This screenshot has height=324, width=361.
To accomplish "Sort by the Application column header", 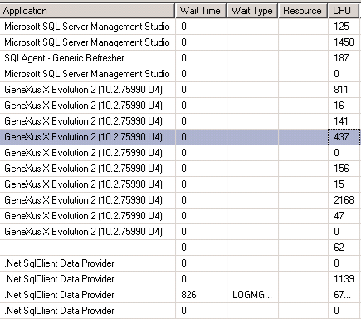I will pos(87,11).
